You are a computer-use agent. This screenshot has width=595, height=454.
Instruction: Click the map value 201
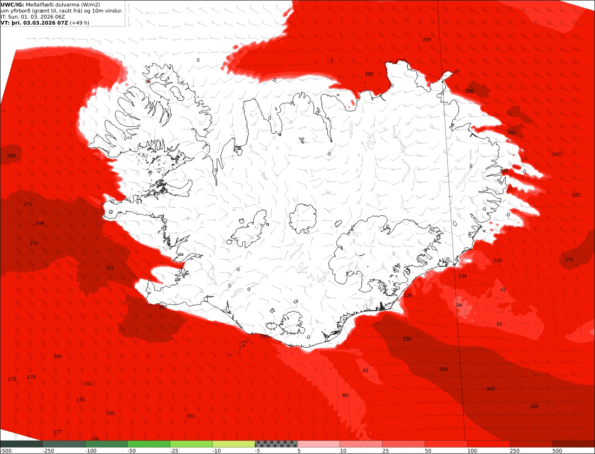191,416
